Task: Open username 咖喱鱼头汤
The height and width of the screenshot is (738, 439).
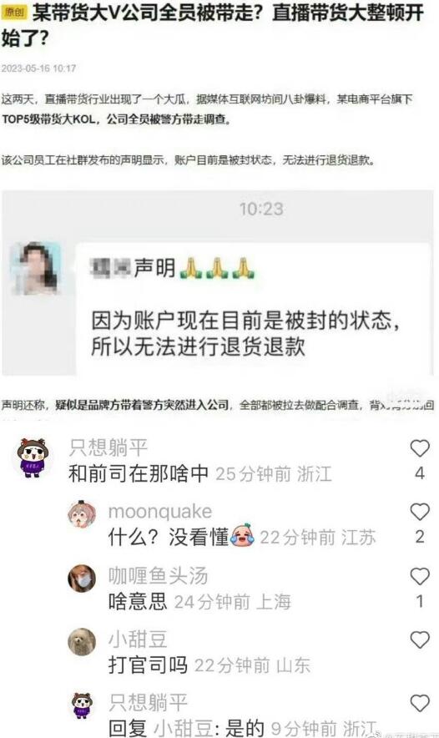Action: (158, 575)
